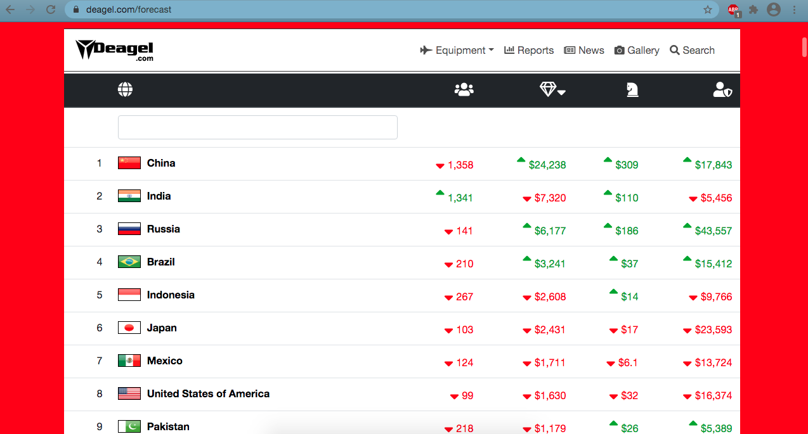808x434 pixels.
Task: Click the Deagel.com logo
Action: (x=114, y=50)
